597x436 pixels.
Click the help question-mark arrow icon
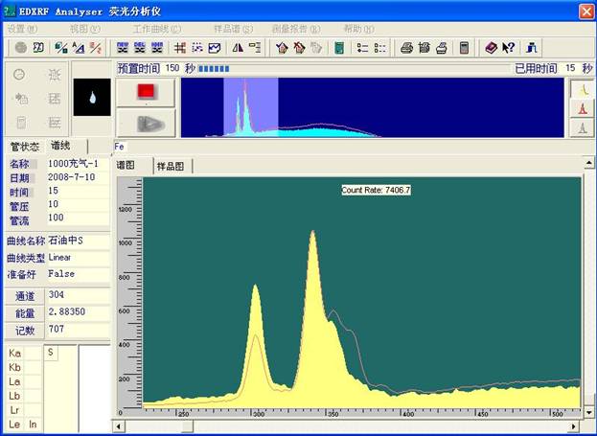(508, 47)
